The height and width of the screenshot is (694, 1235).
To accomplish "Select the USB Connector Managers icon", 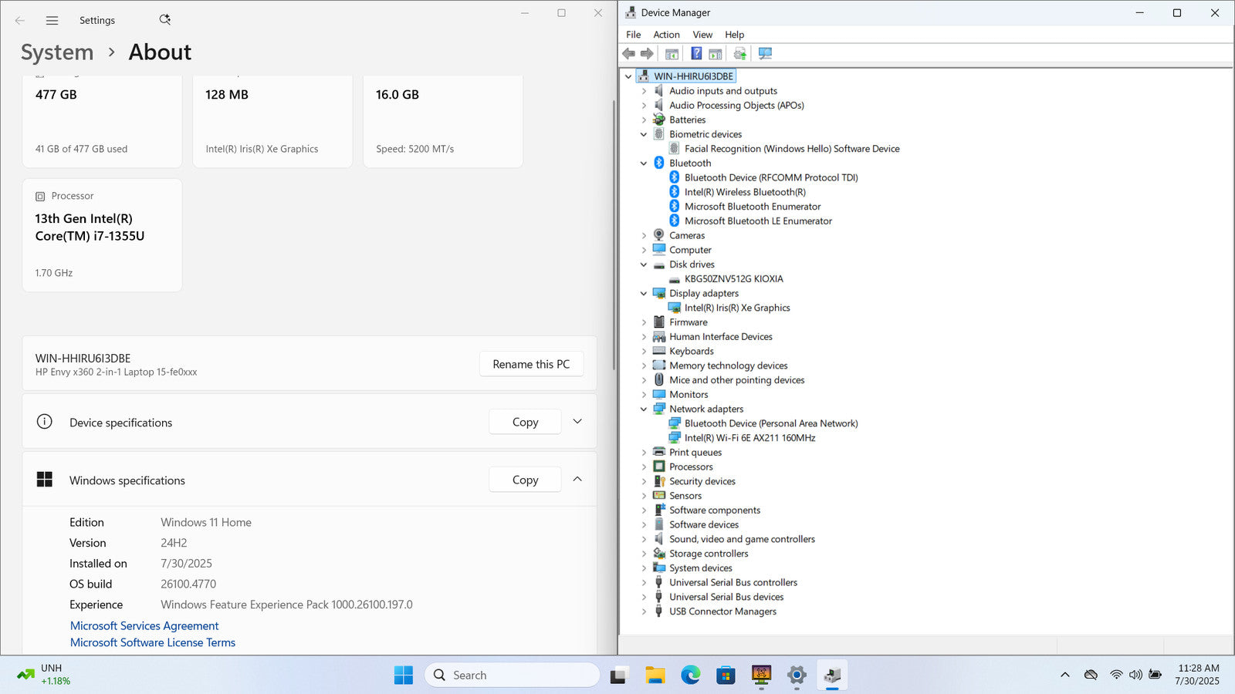I will [658, 611].
